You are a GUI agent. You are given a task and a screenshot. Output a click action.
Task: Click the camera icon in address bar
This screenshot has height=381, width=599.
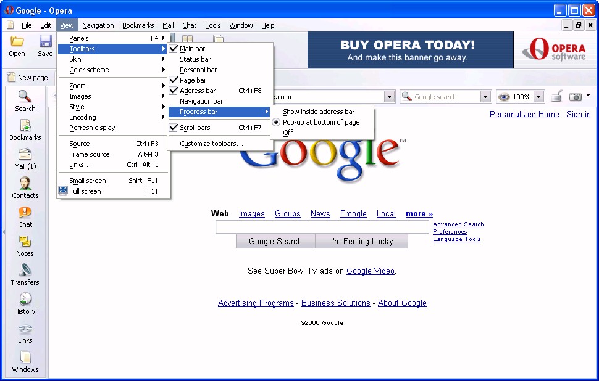(575, 97)
